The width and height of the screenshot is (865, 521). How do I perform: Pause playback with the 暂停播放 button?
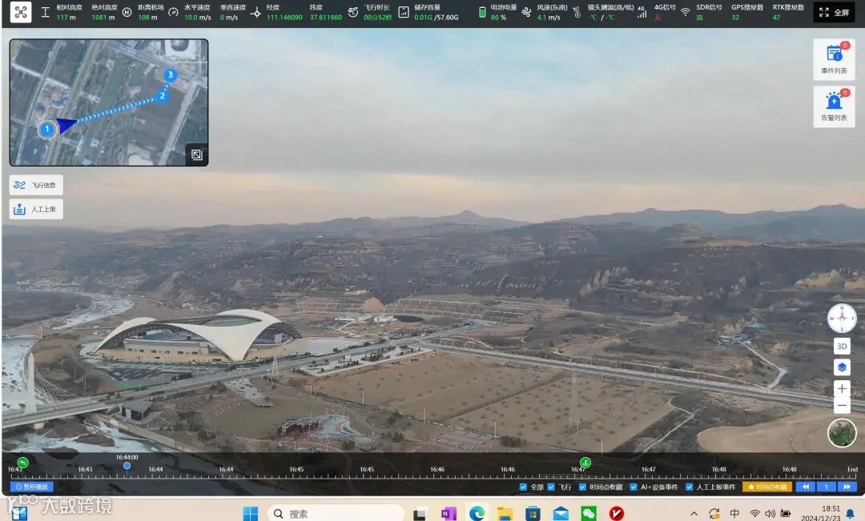click(x=32, y=487)
